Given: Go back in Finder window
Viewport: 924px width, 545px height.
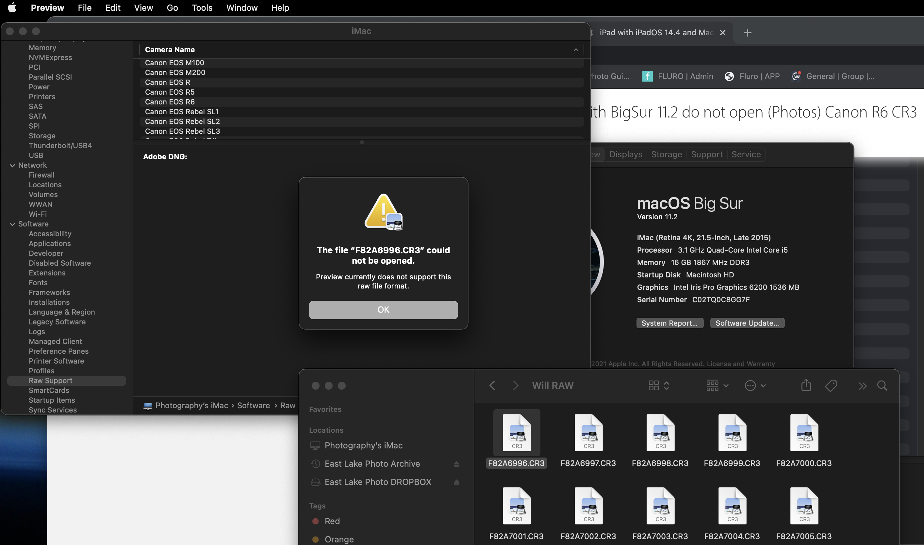Looking at the screenshot, I should pyautogui.click(x=492, y=385).
